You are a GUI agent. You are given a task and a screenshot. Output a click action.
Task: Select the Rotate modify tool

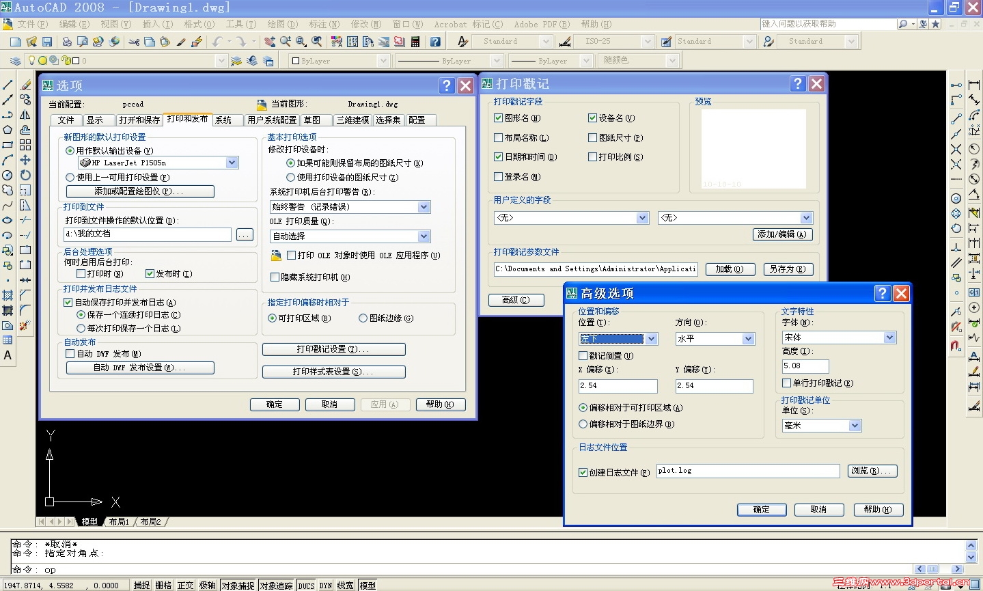(x=25, y=175)
